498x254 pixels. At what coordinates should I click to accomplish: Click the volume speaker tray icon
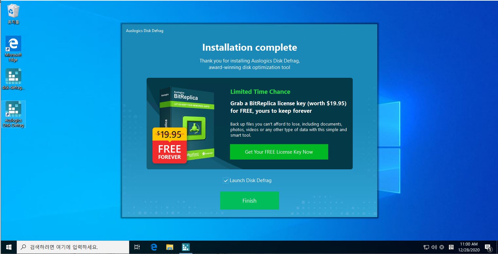pyautogui.click(x=434, y=247)
